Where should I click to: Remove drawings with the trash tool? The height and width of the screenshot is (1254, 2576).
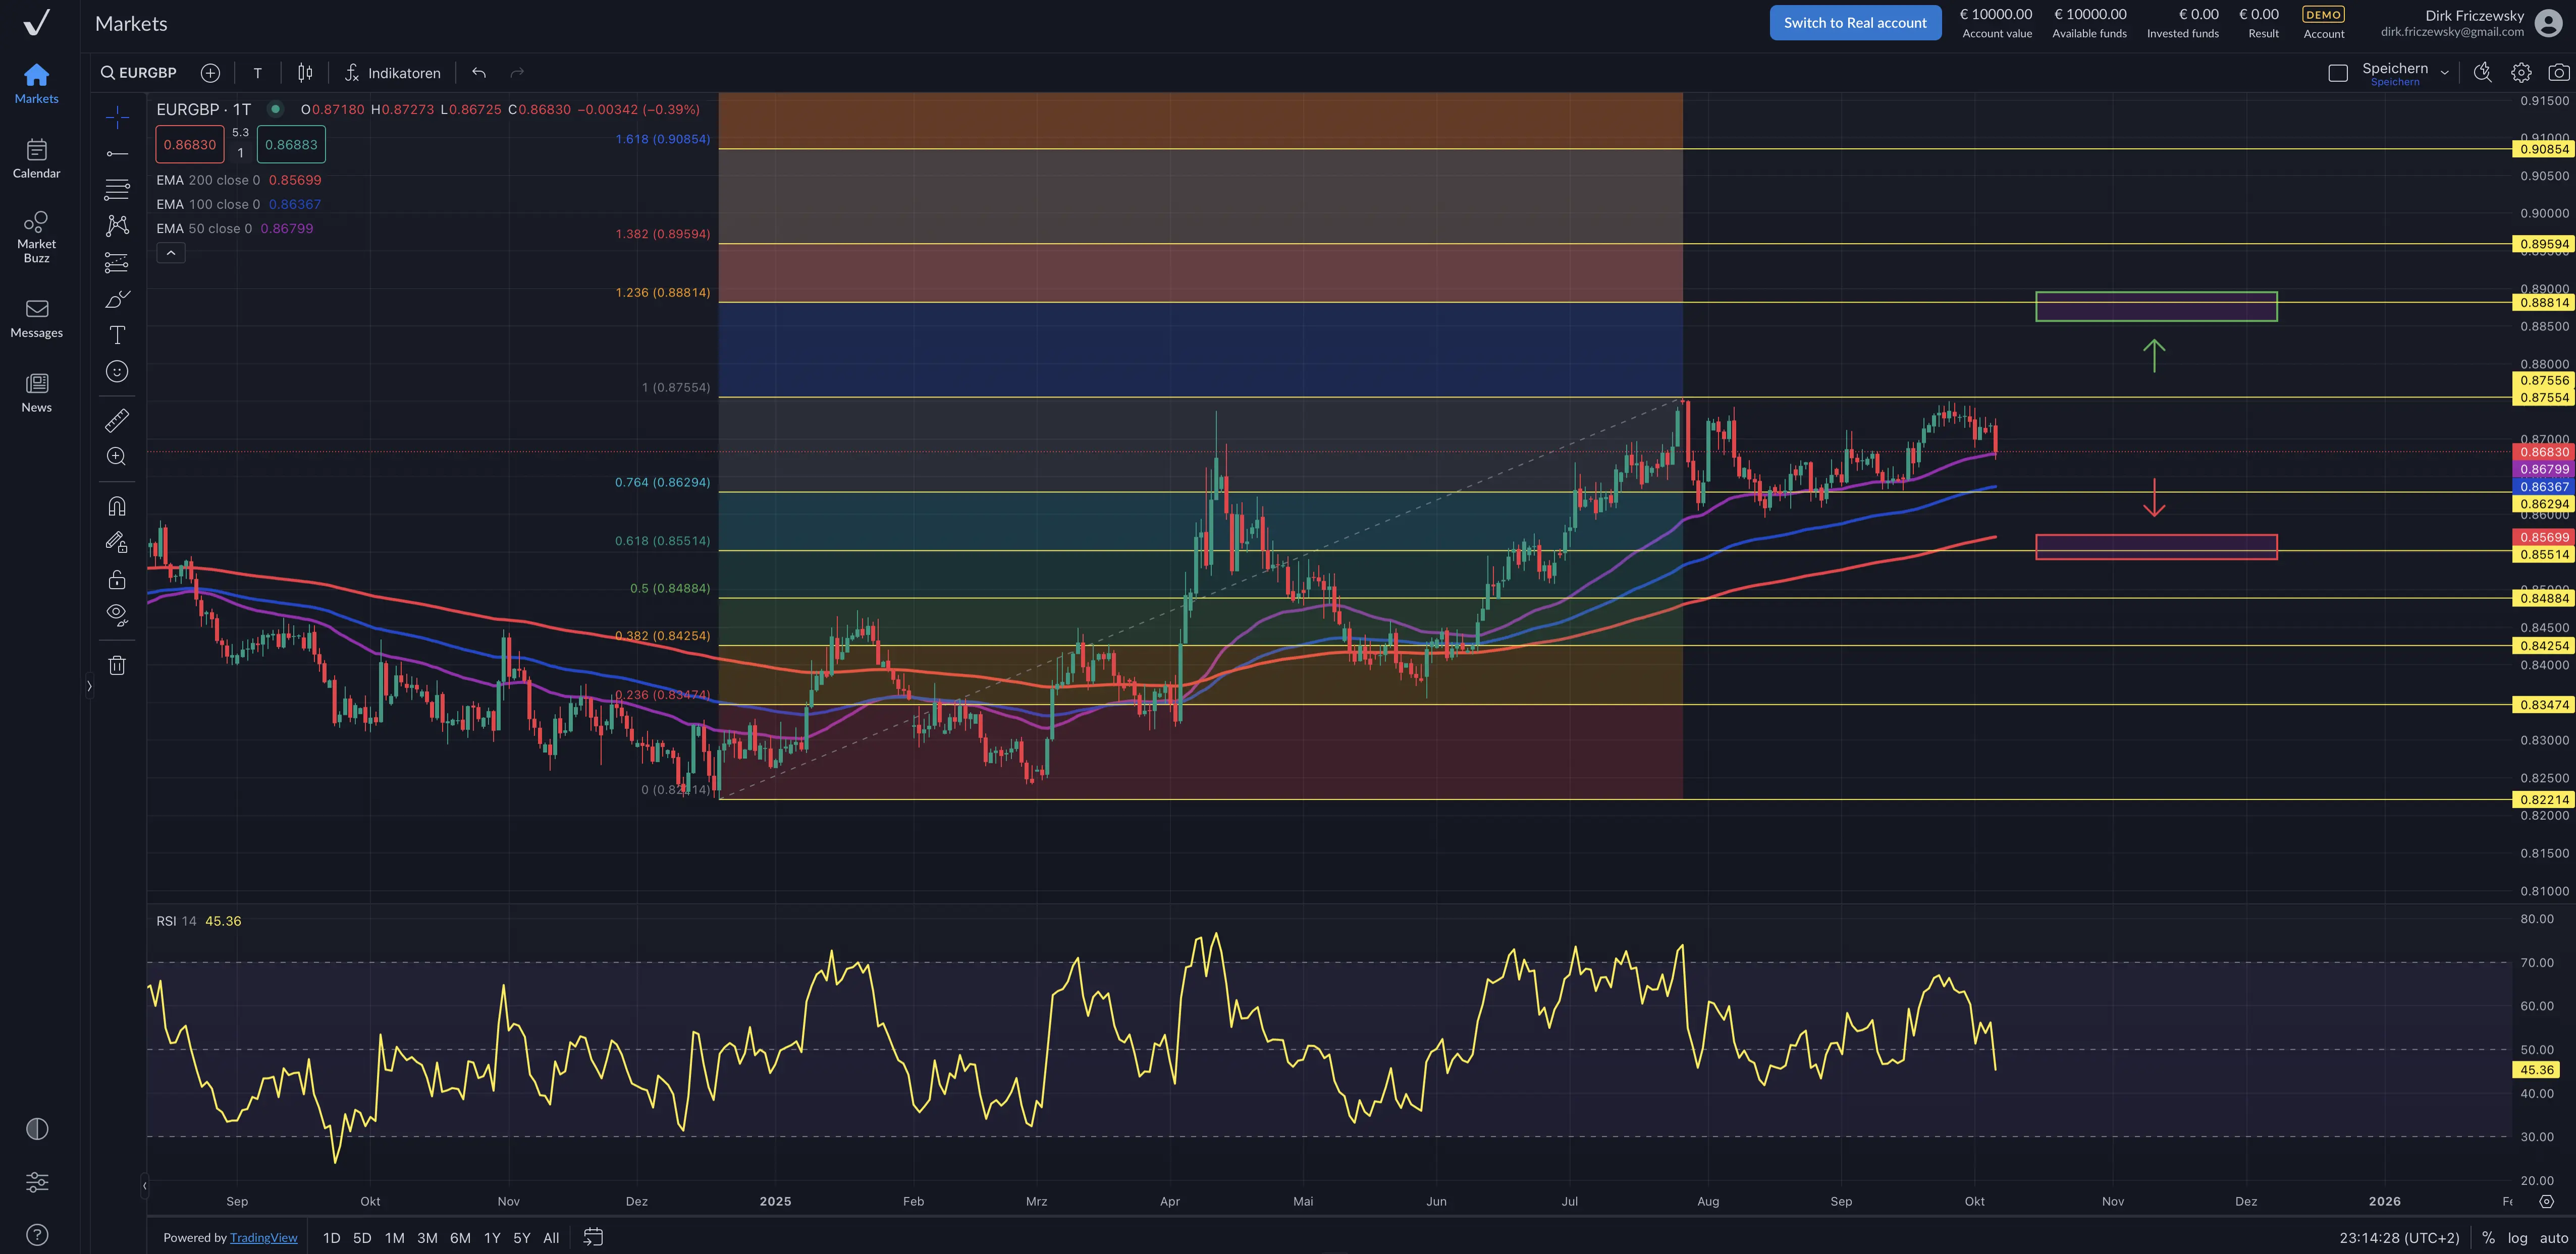coord(117,664)
